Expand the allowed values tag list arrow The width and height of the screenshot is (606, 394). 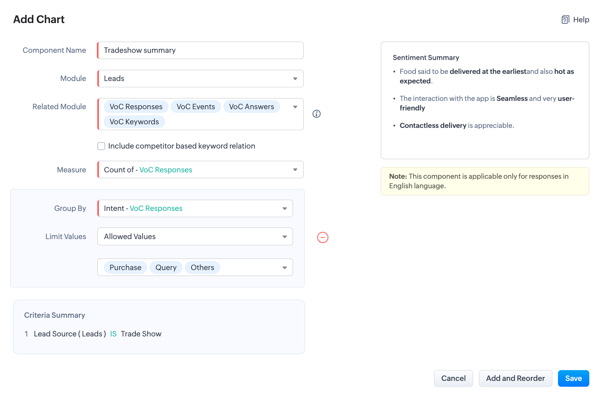(x=284, y=268)
